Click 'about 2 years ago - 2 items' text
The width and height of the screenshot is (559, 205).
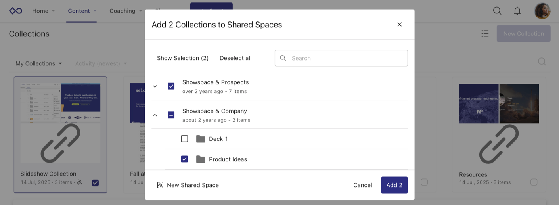tap(216, 120)
